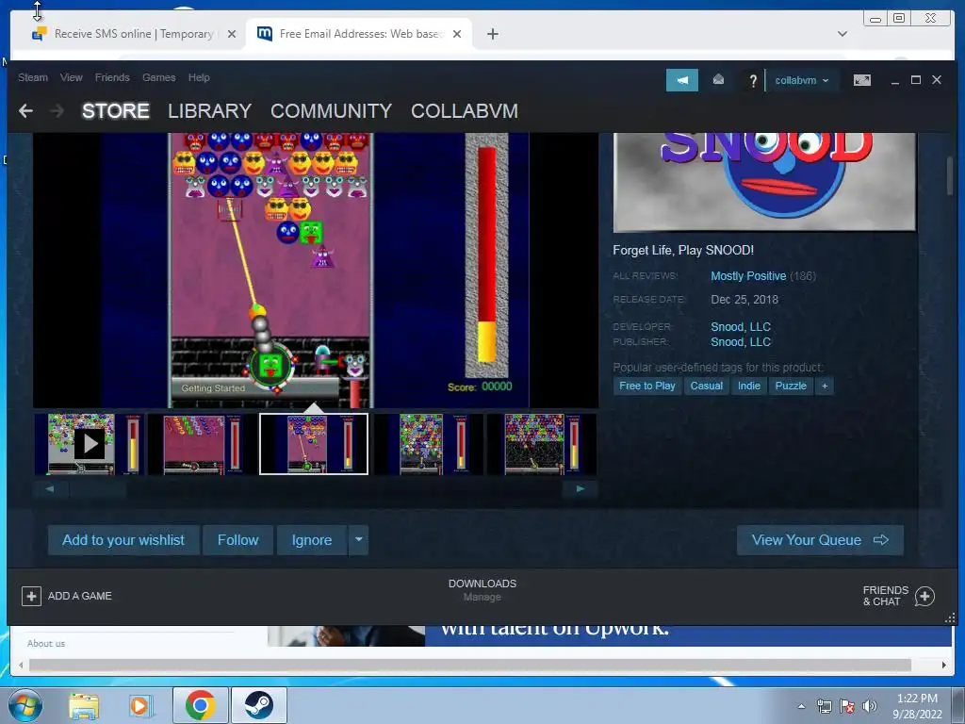Open Mostly Positive reviews link
The width and height of the screenshot is (965, 724).
coord(748,276)
